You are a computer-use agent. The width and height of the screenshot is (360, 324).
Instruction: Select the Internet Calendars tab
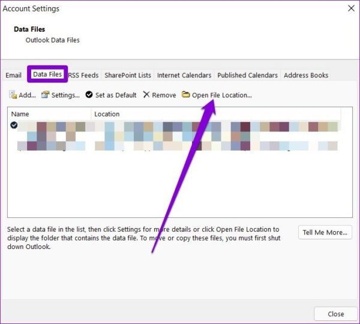click(184, 76)
